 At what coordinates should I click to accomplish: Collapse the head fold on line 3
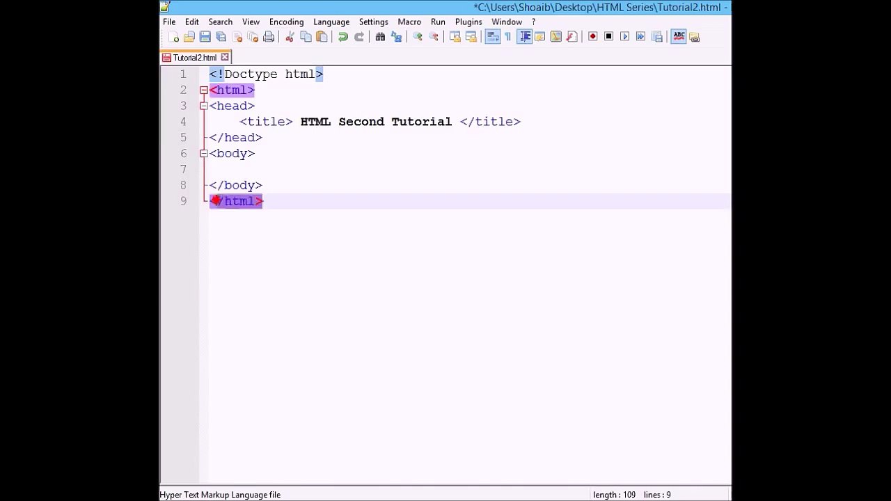204,106
